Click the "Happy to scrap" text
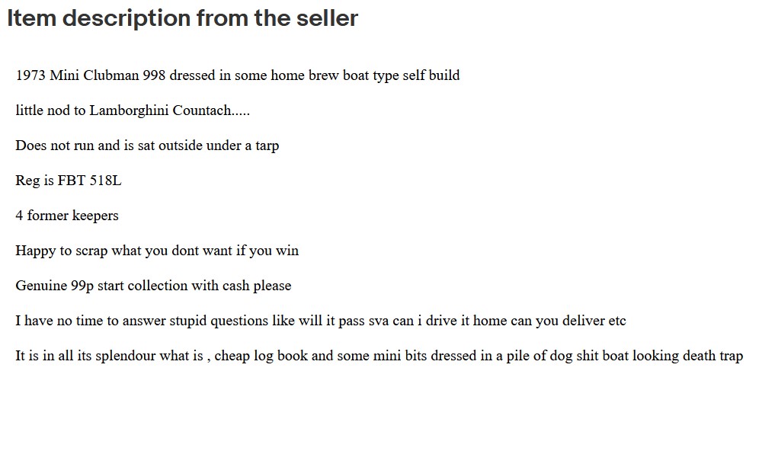 [x=61, y=251]
